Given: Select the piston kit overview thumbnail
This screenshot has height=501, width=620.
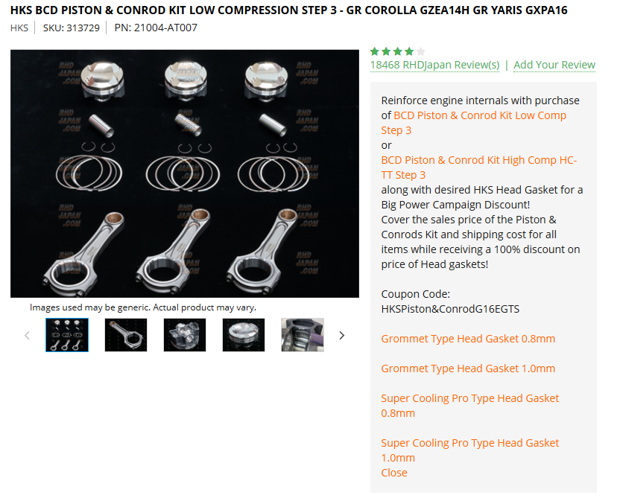Looking at the screenshot, I should tap(67, 335).
